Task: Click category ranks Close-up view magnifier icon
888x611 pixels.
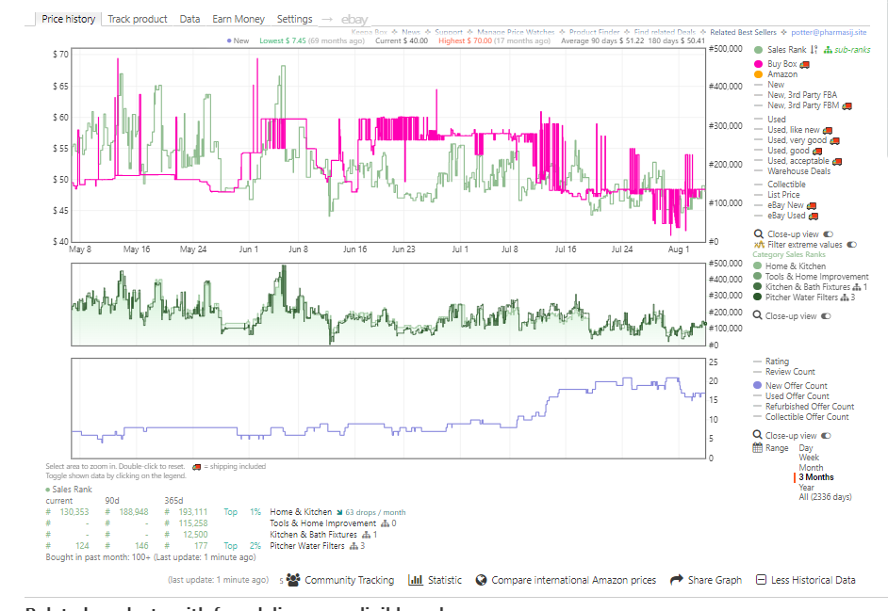Action: pos(757,315)
